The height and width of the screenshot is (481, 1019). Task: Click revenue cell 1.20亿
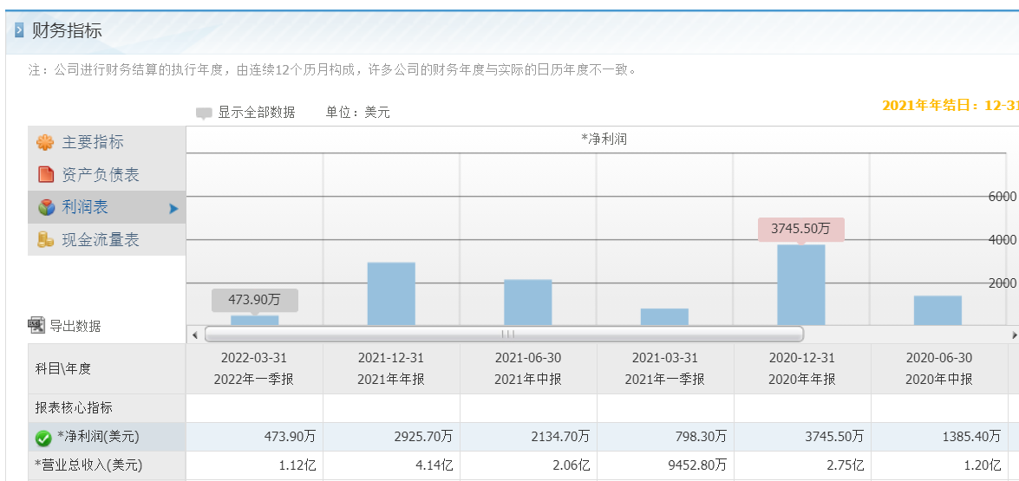tap(939, 465)
